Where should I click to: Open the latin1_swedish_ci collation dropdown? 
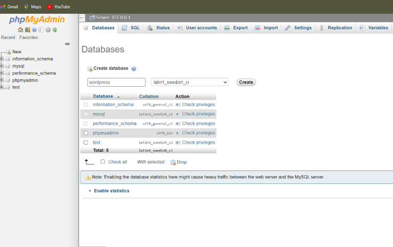(x=189, y=83)
